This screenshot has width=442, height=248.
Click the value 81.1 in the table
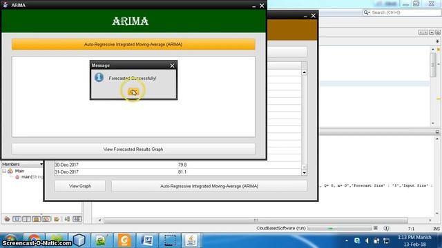[x=182, y=172]
